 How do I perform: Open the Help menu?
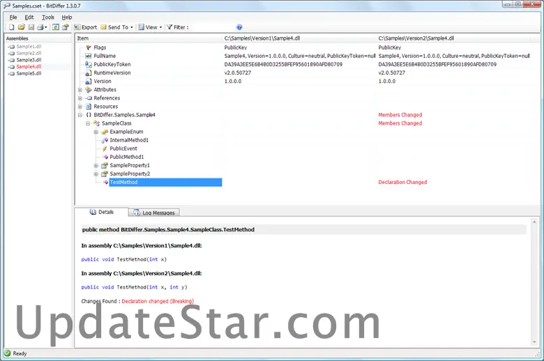(67, 17)
